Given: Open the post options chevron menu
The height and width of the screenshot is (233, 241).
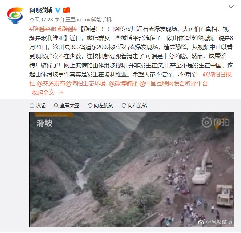Looking at the screenshot, I should [231, 7].
